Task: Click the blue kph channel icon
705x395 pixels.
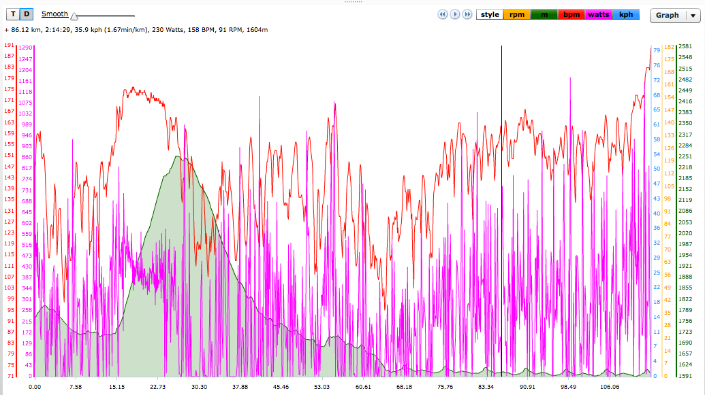Action: 625,14
